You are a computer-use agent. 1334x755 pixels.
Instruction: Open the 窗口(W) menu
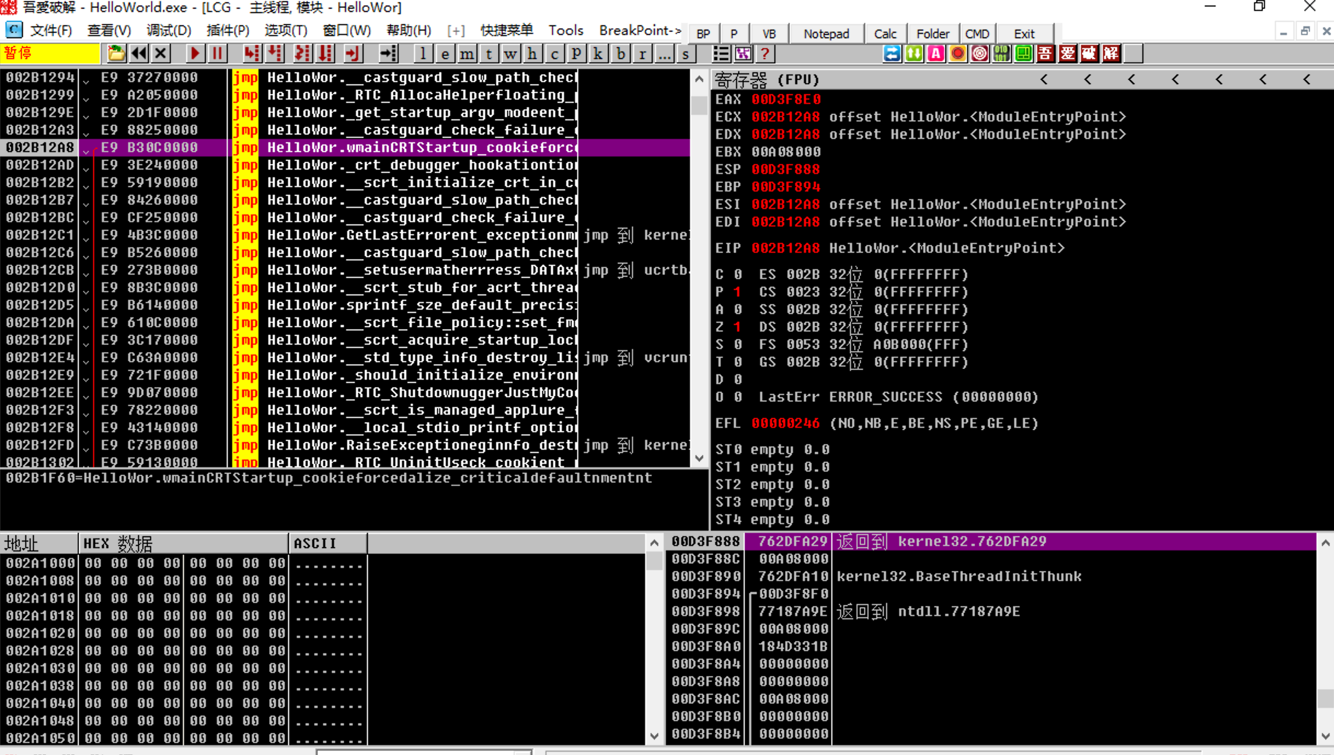click(347, 30)
